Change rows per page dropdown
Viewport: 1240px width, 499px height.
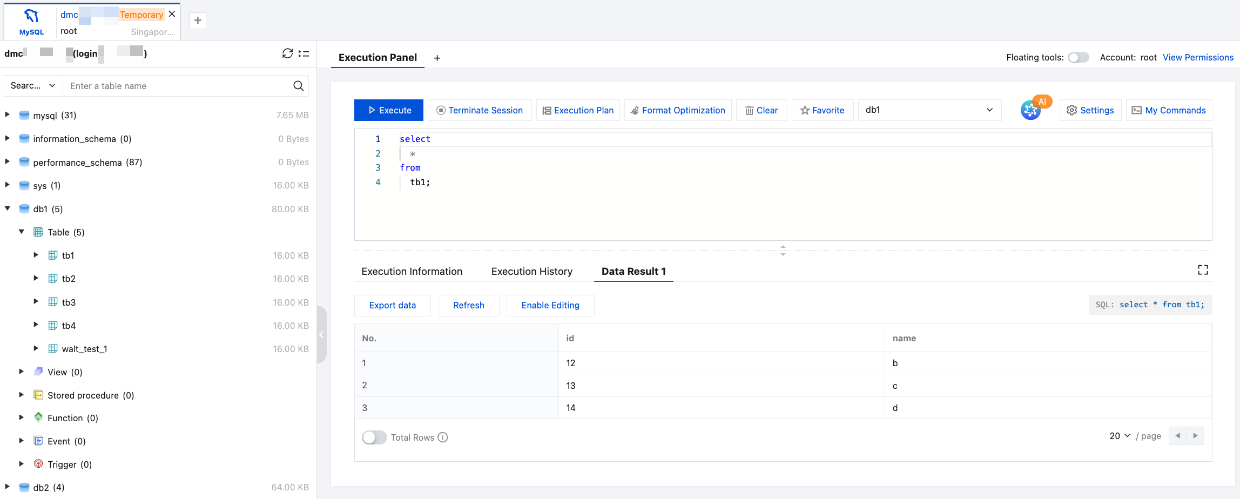click(x=1120, y=436)
